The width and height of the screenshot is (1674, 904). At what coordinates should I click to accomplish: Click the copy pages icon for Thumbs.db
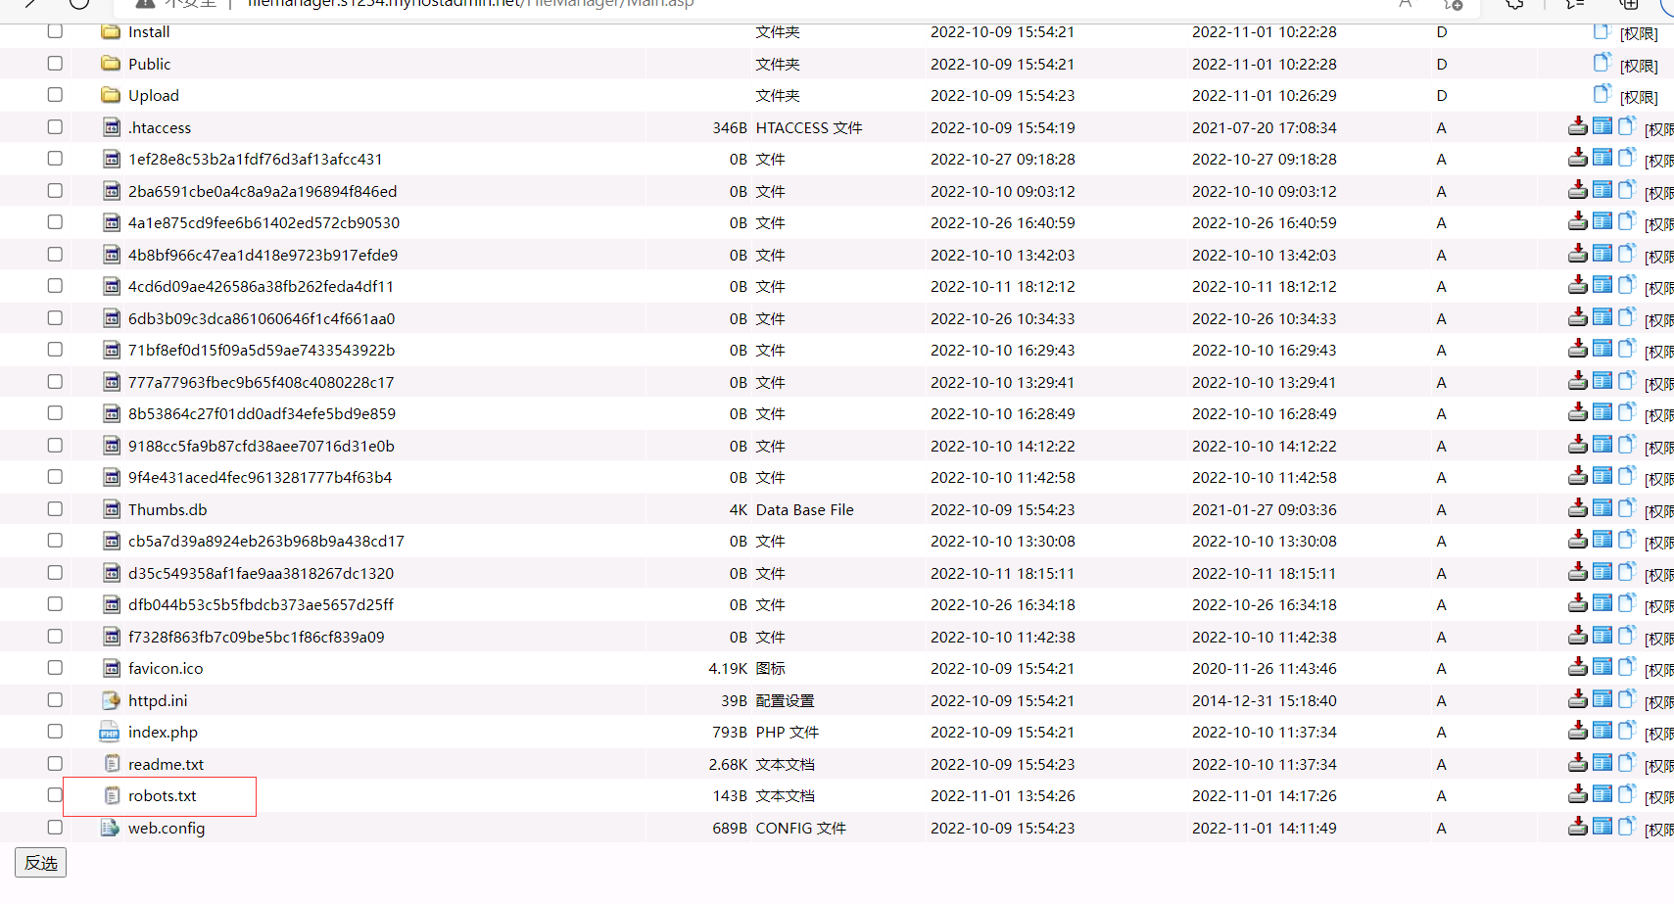point(1627,508)
